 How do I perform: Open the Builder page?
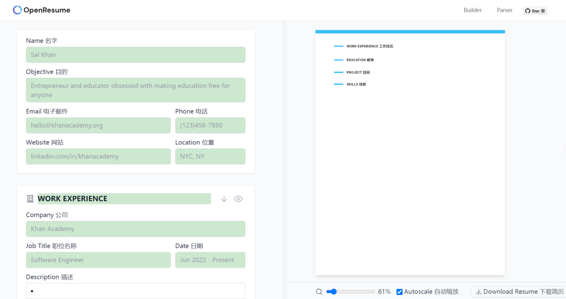(472, 10)
